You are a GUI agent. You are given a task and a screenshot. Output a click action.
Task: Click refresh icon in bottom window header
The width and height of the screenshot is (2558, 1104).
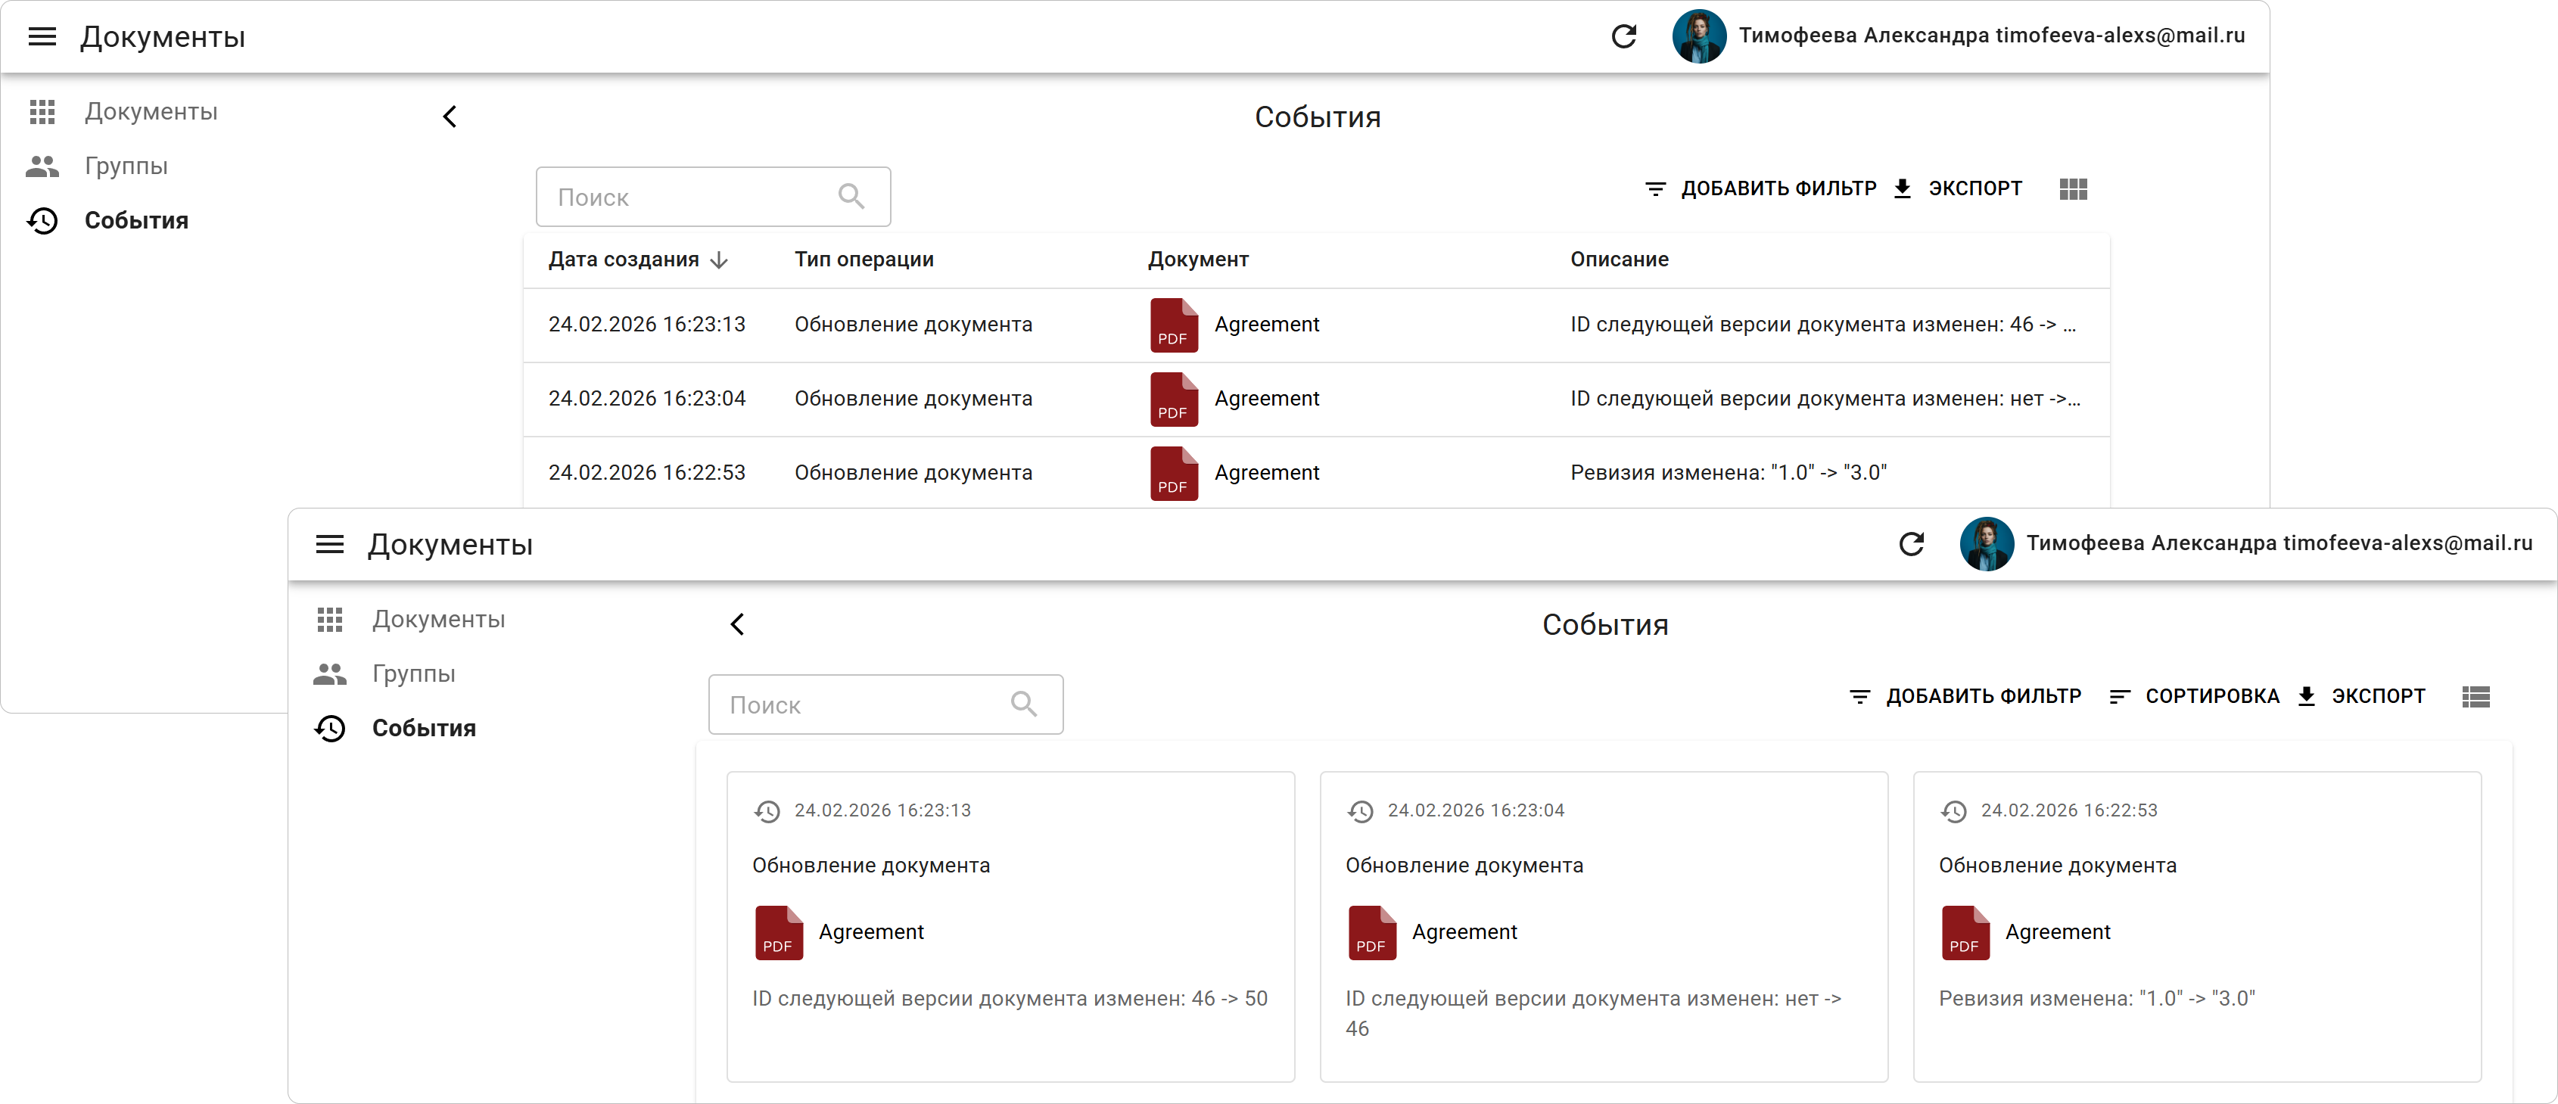pyautogui.click(x=1911, y=544)
